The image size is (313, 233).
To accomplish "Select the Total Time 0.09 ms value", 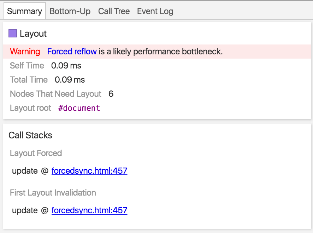I will 70,80.
